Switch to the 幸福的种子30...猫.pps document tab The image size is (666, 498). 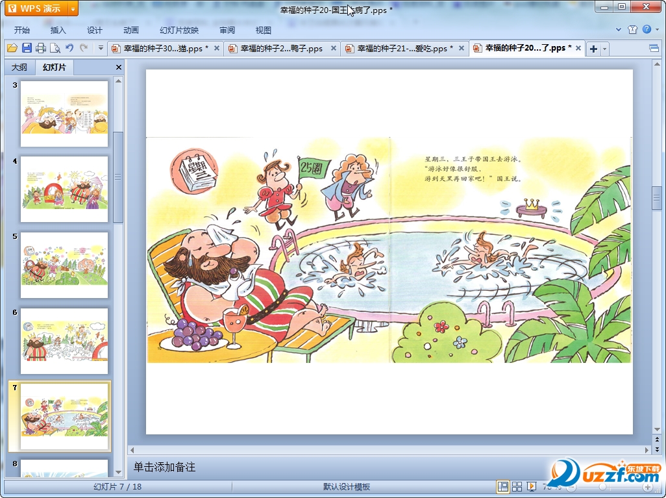click(x=166, y=49)
